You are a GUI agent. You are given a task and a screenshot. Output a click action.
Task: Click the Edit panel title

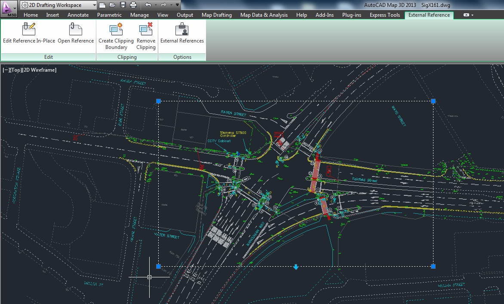pyautogui.click(x=49, y=57)
